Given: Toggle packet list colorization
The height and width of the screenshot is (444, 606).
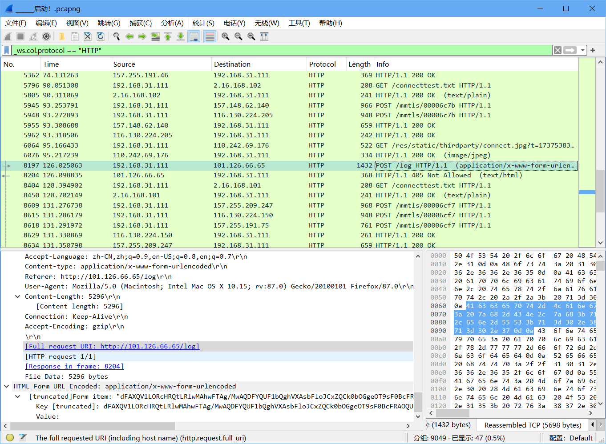Looking at the screenshot, I should coord(210,36).
